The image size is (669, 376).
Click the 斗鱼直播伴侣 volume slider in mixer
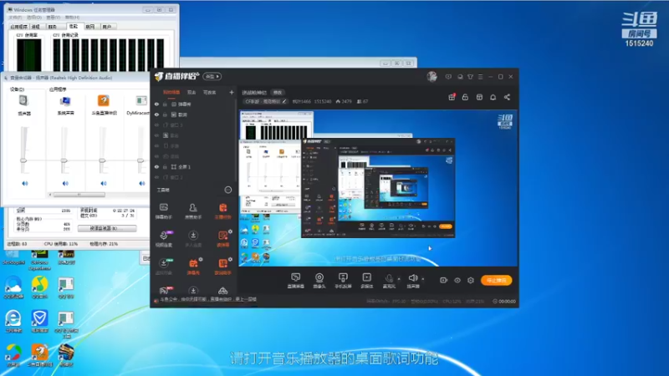coord(102,160)
